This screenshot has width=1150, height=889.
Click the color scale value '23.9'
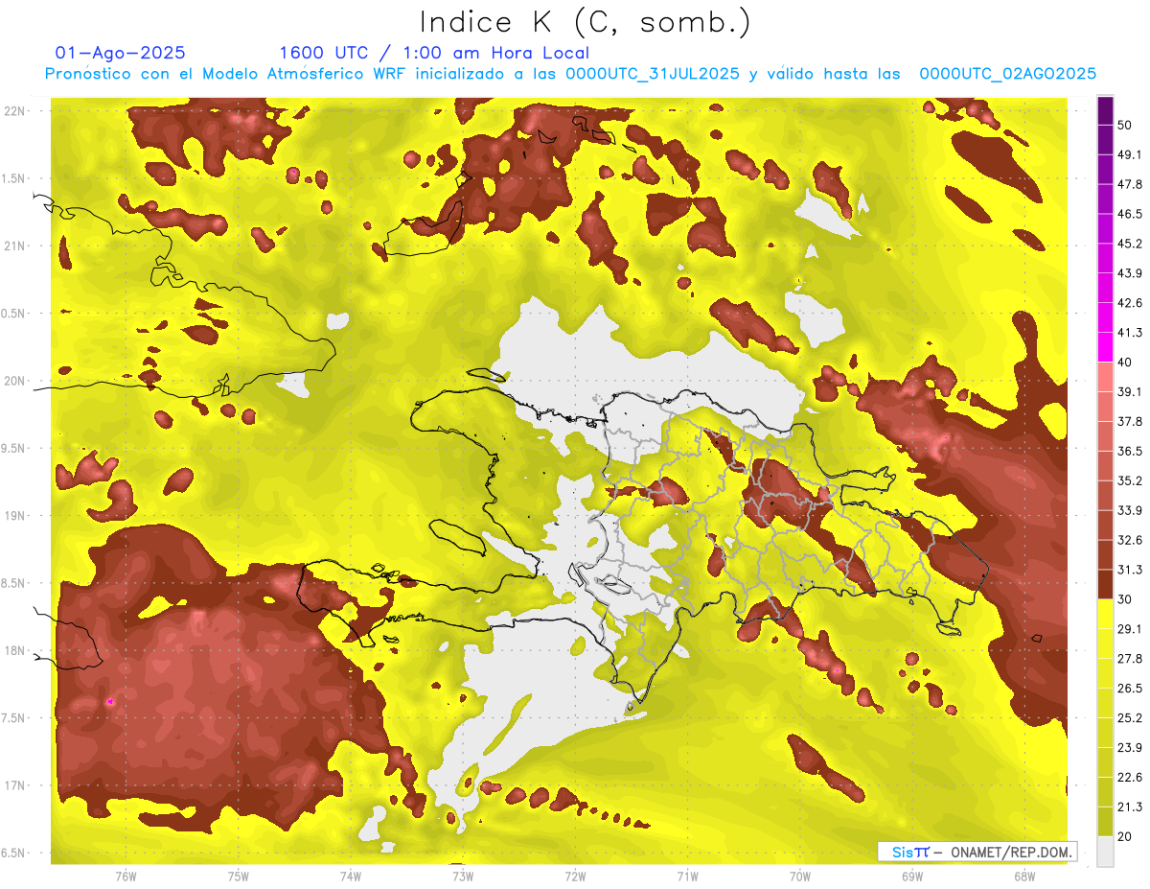(x=1130, y=748)
